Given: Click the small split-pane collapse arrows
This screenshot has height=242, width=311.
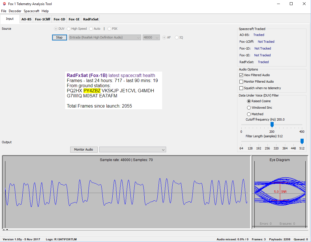Looking at the screenshot, I should [x=5, y=230].
